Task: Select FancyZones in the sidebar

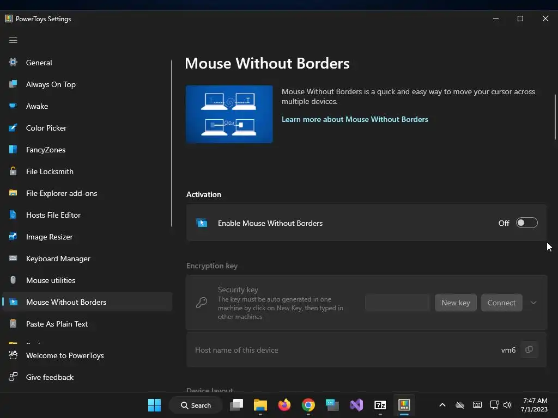Action: coord(87,150)
